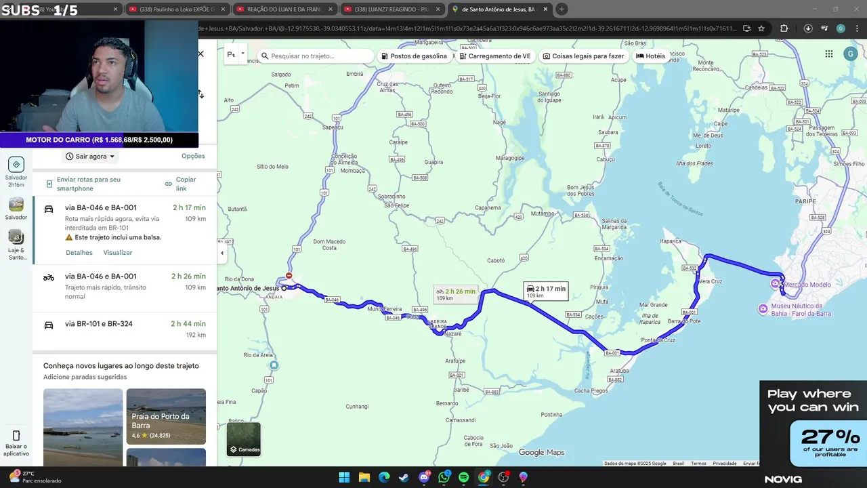The height and width of the screenshot is (488, 867).
Task: Open browser downloads icon
Action: (808, 28)
